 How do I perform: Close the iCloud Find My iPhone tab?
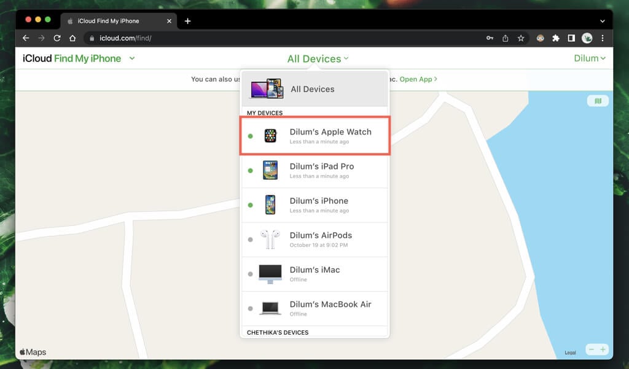(170, 21)
